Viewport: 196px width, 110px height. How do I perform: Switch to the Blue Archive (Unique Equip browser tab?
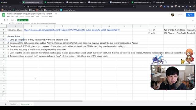[54, 2]
